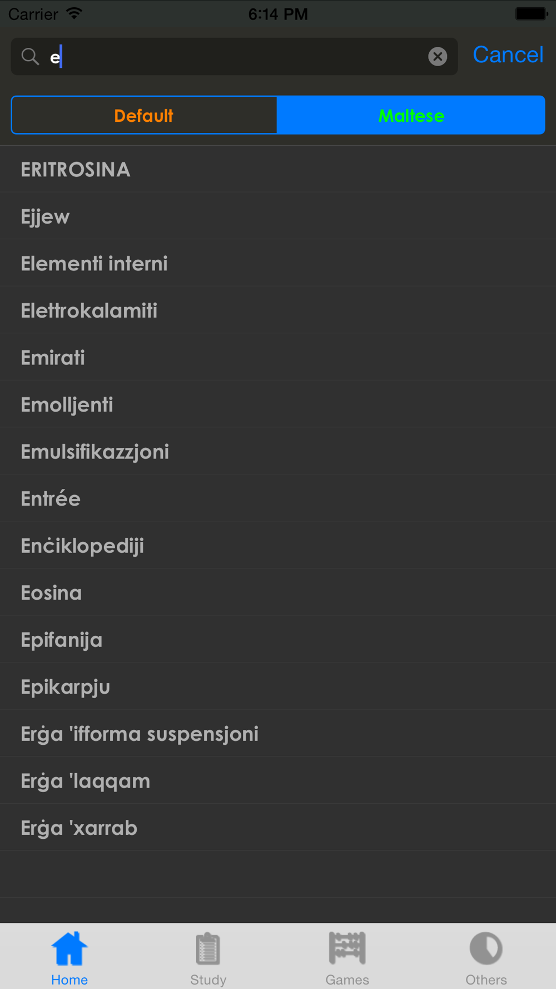556x989 pixels.
Task: Select the Enċiklopediji entry
Action: (278, 545)
